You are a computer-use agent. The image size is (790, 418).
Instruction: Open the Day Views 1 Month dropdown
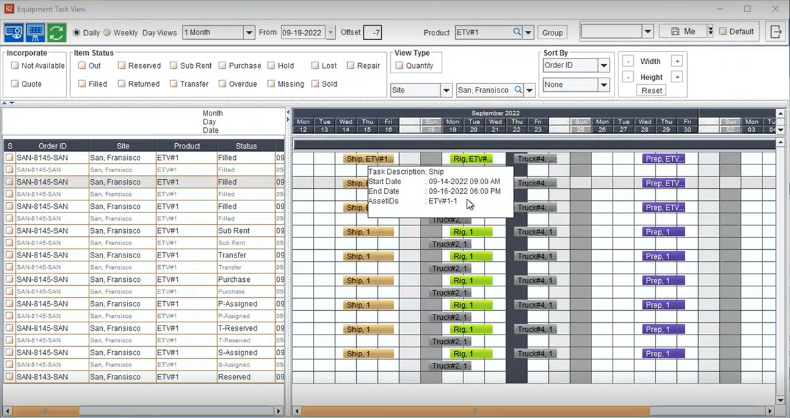249,33
